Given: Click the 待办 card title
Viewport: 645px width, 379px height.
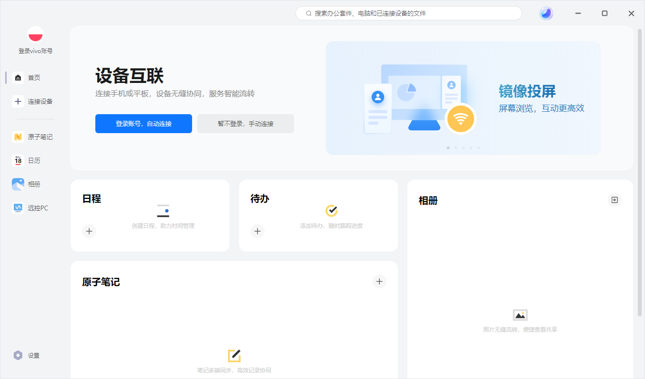Looking at the screenshot, I should (x=260, y=199).
